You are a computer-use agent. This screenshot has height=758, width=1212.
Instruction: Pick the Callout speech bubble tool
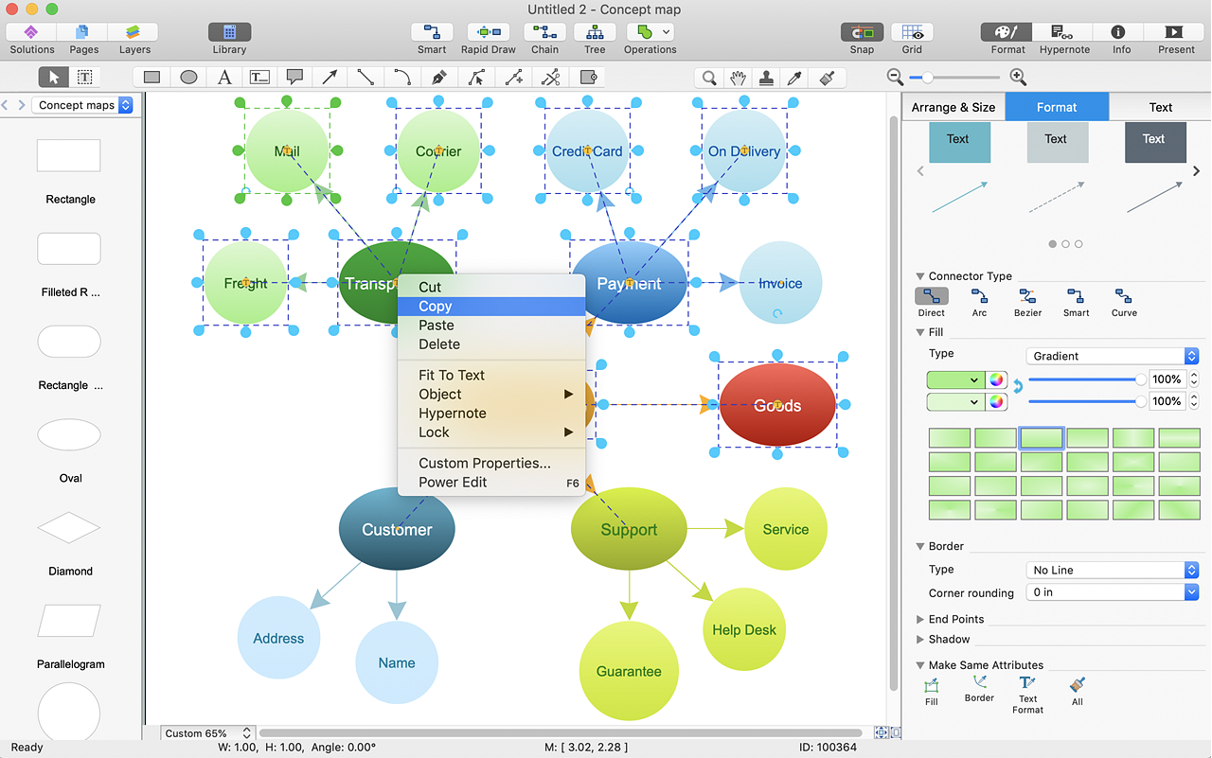pos(294,78)
